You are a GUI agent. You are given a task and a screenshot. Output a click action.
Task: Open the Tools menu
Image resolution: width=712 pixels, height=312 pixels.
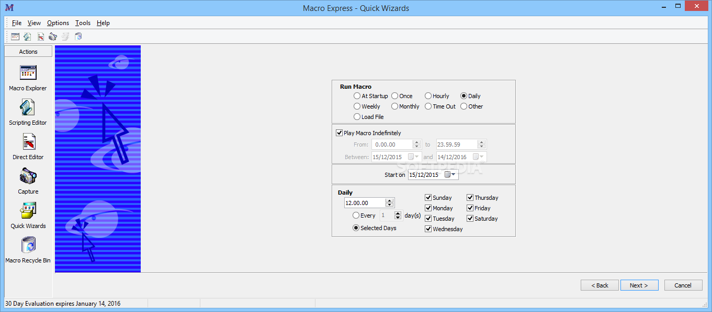click(83, 23)
